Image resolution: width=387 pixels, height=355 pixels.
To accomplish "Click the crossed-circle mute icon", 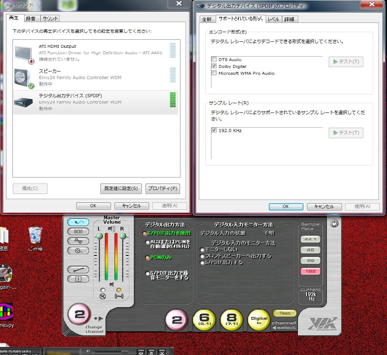I will point(102,296).
